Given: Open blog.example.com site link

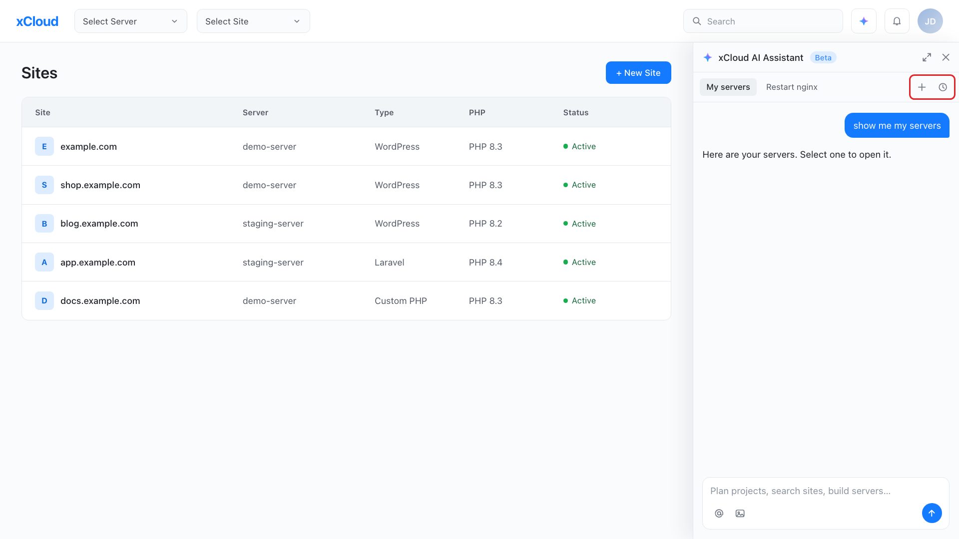Looking at the screenshot, I should click(99, 224).
